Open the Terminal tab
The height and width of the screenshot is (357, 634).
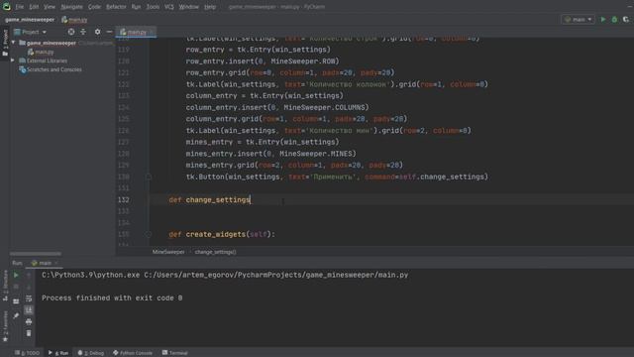click(174, 353)
